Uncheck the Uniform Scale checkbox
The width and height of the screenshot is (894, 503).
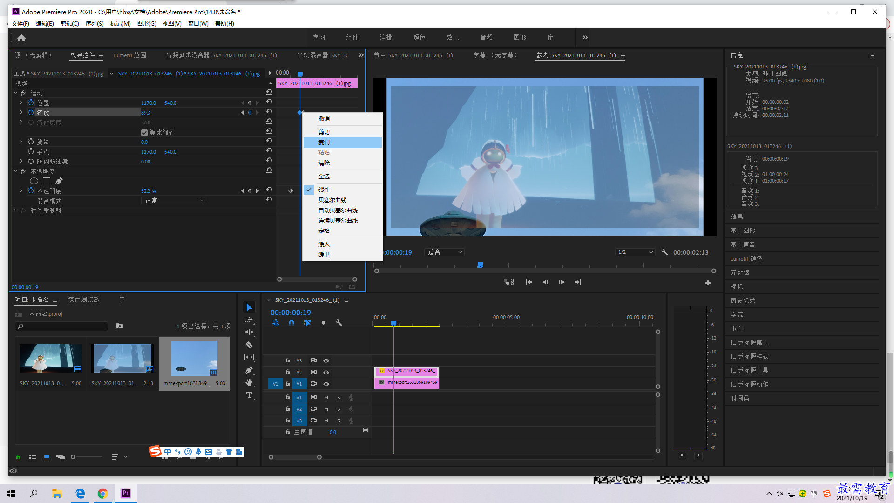pos(144,133)
